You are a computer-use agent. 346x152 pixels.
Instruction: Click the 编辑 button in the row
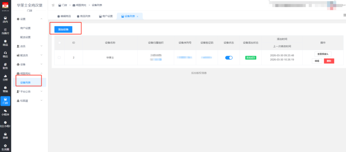point(317,61)
